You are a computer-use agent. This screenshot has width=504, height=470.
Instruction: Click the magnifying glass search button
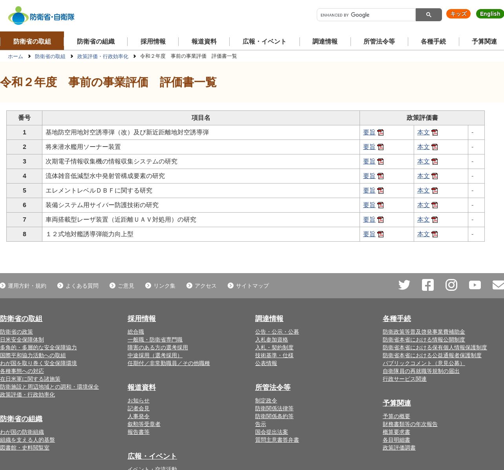point(428,15)
